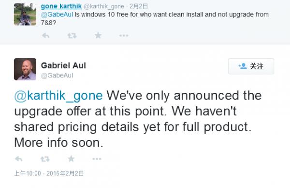Open @GabeAul mention in karthik's tweet
The height and width of the screenshot is (188, 290).
[57, 14]
